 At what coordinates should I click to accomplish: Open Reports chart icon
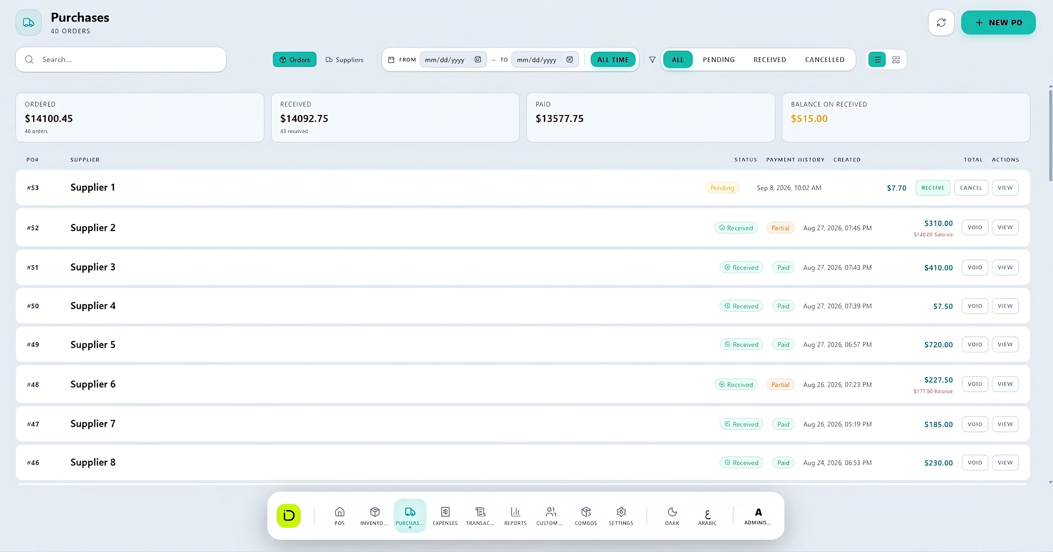pyautogui.click(x=515, y=516)
